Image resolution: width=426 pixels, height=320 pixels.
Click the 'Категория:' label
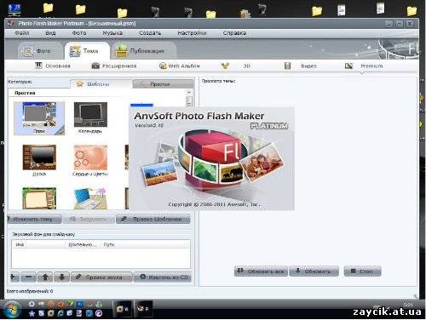(20, 82)
